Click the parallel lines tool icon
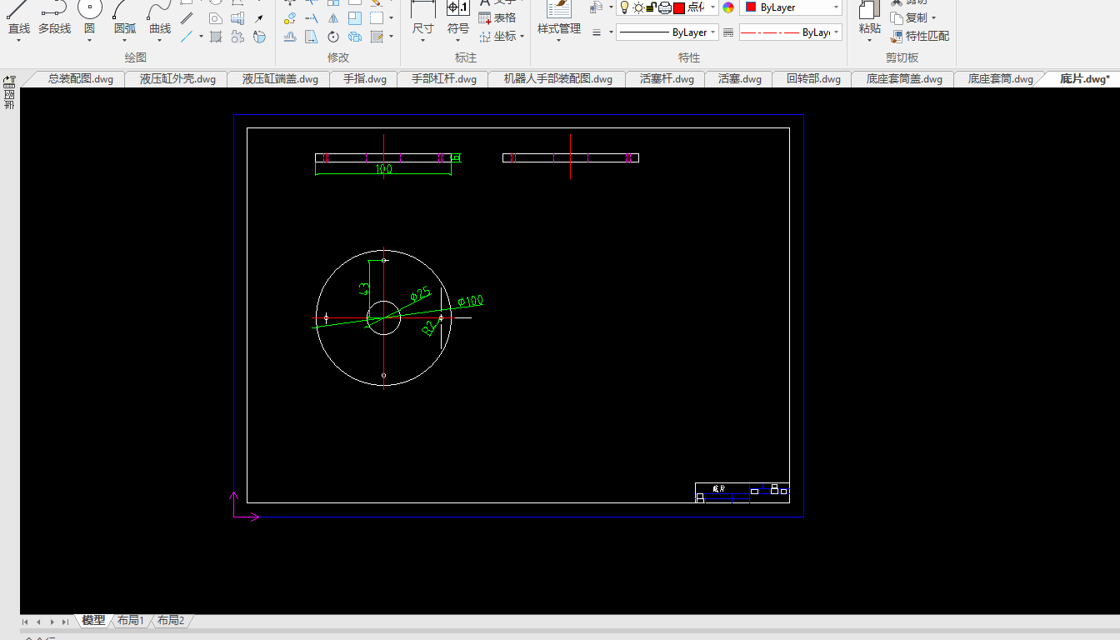1120x640 pixels. pos(187,18)
